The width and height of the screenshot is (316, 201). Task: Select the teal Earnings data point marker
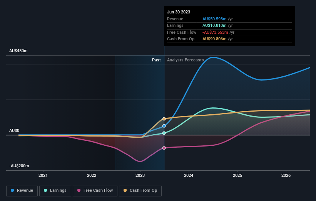point(164,133)
